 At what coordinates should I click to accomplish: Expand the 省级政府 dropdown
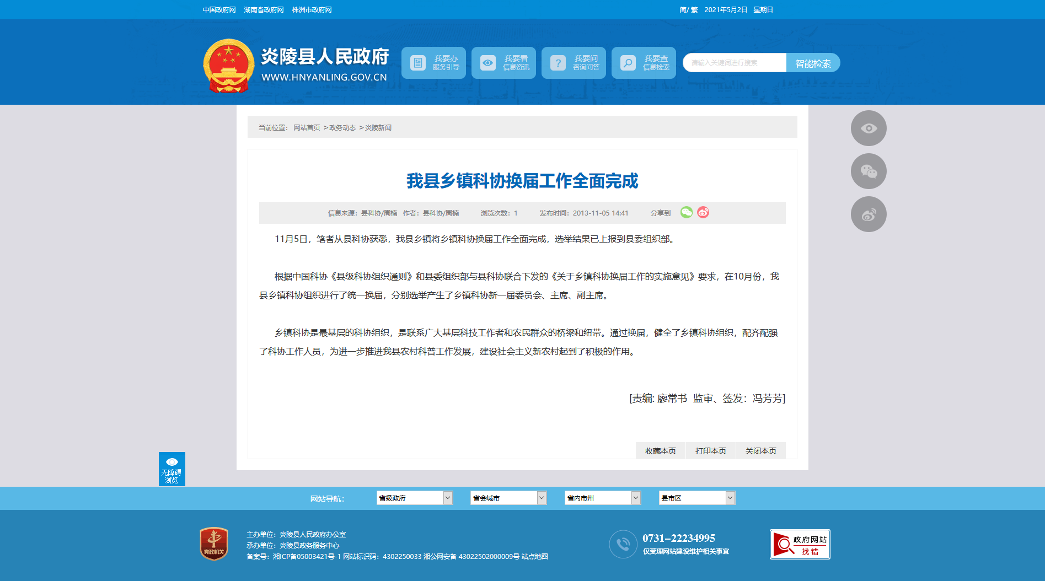click(415, 498)
